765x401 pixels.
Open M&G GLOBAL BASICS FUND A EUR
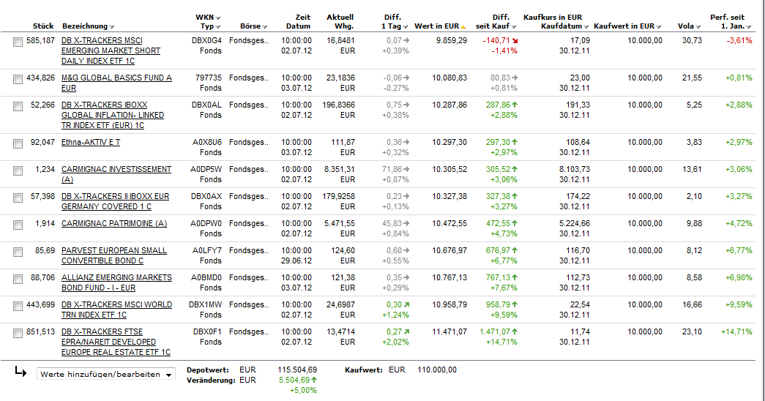pyautogui.click(x=116, y=83)
